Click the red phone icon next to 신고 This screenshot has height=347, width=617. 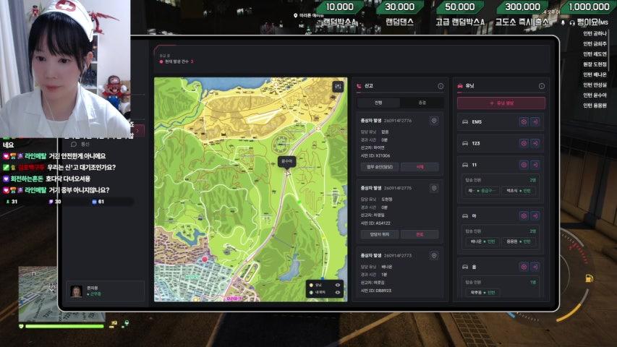pos(359,86)
